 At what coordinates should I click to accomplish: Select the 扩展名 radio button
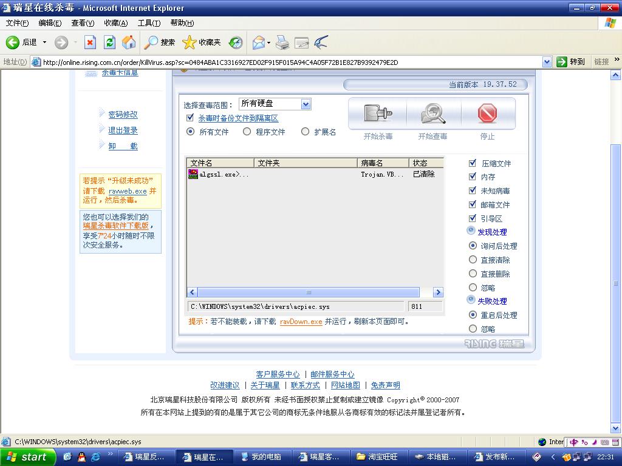pyautogui.click(x=305, y=131)
